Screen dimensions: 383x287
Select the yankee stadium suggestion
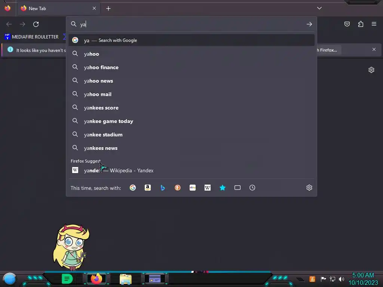191,135
